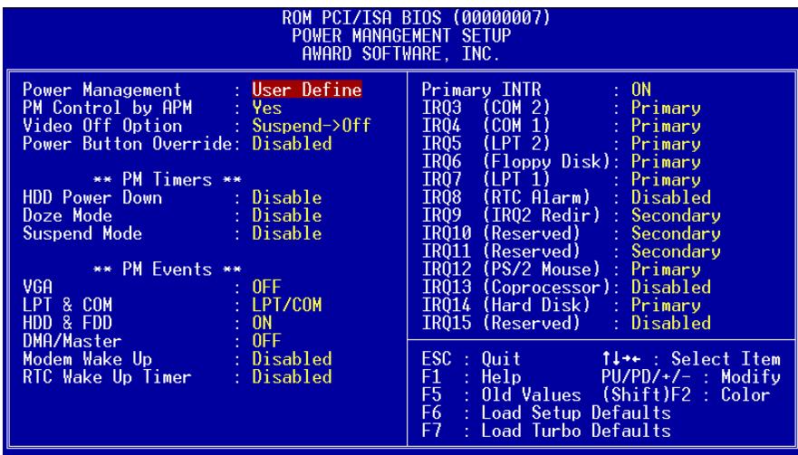Image resolution: width=798 pixels, height=455 pixels.
Task: Click the Suspend Mode label
Action: pyautogui.click(x=82, y=233)
